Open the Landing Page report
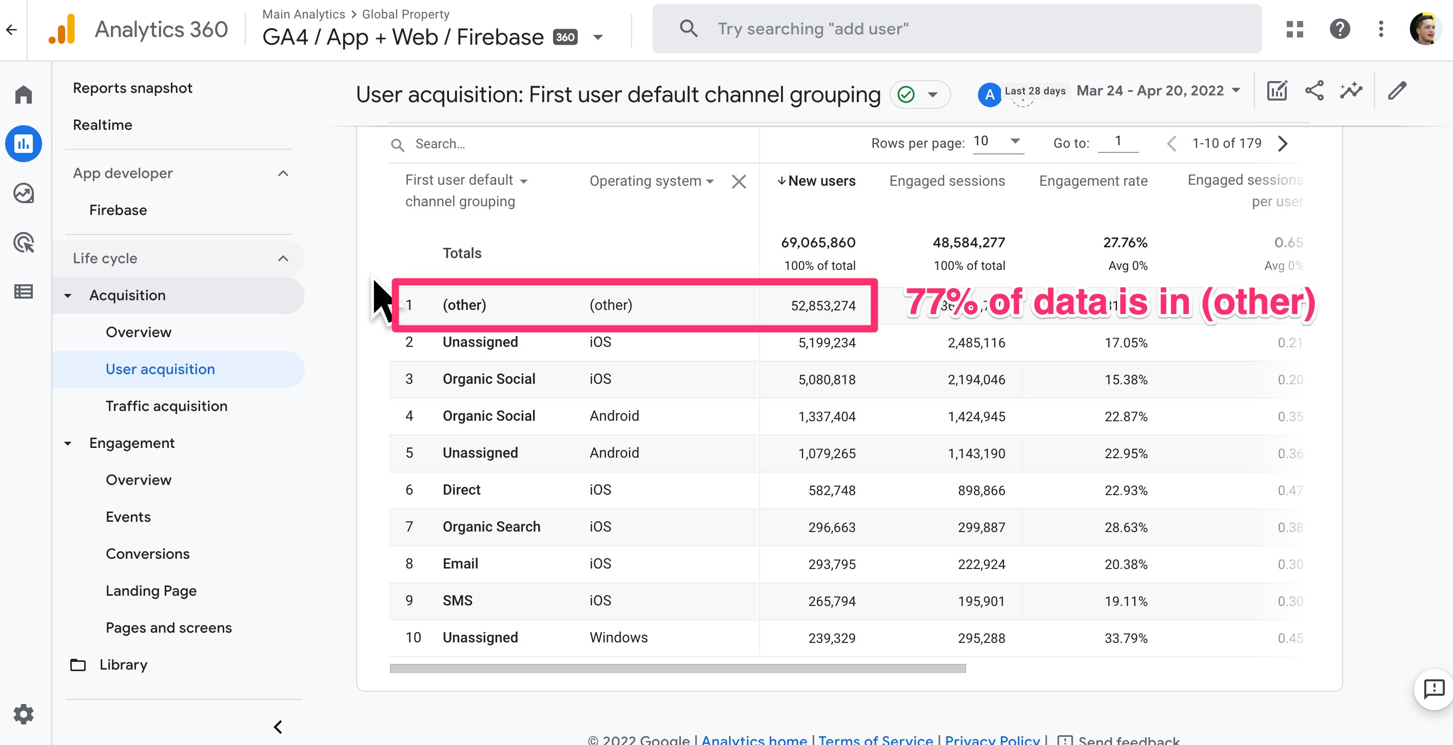The height and width of the screenshot is (745, 1453). 151,591
